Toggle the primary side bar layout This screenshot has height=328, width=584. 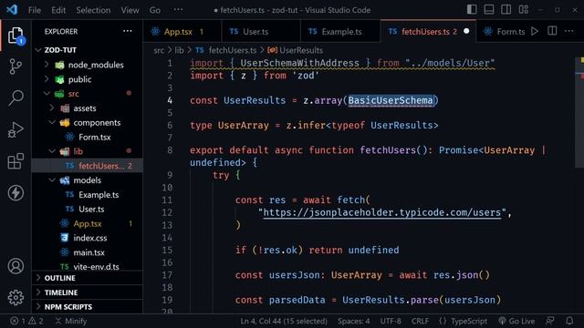pos(472,10)
